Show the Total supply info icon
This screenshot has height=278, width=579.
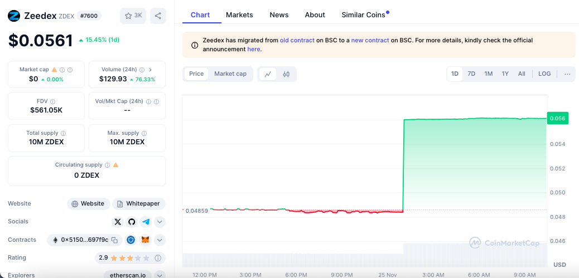click(x=63, y=133)
